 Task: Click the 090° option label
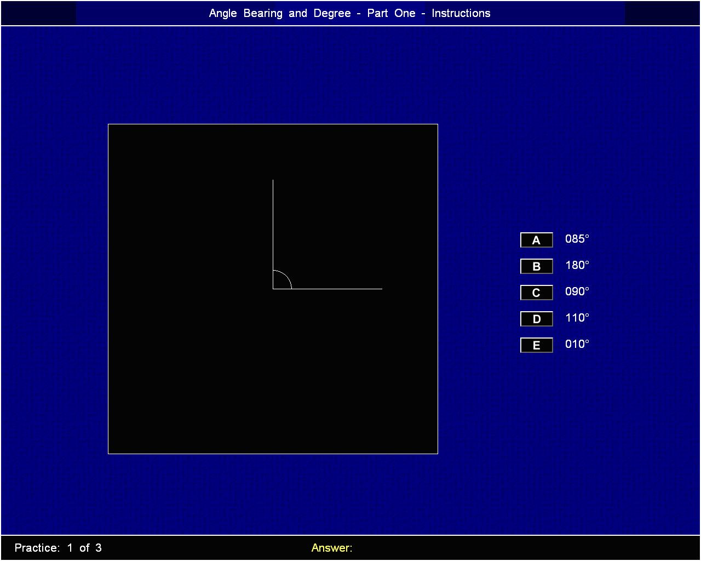pos(577,291)
